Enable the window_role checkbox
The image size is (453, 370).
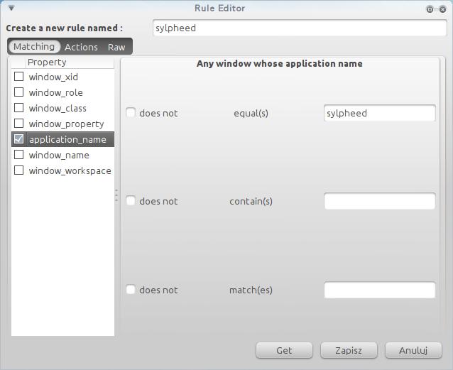coord(18,92)
